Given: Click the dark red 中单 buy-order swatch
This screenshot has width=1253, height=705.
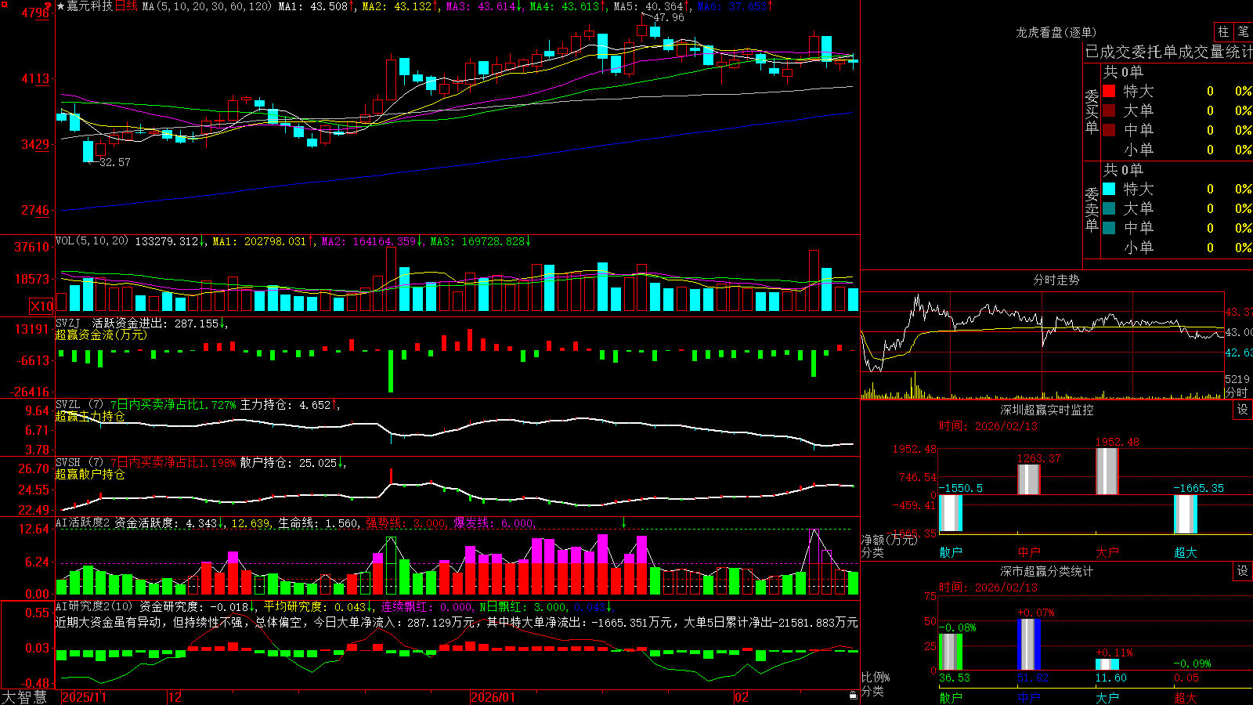Looking at the screenshot, I should click(1109, 130).
